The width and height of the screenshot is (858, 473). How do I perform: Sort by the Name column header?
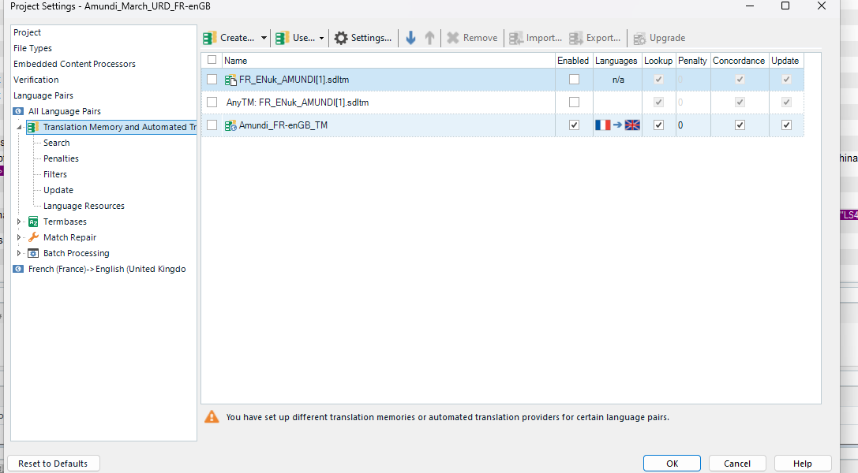point(388,61)
